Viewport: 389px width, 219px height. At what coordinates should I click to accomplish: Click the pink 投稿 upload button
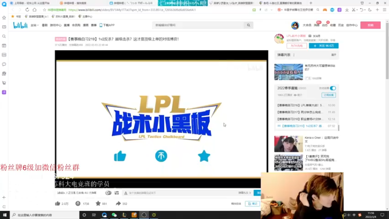click(371, 25)
